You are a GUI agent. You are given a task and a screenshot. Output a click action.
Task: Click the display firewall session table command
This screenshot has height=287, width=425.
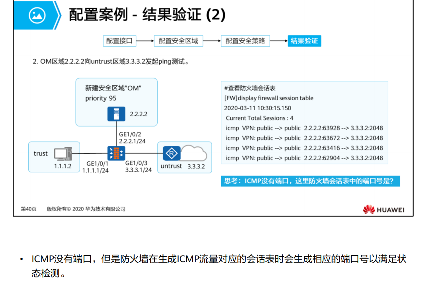coord(269,98)
